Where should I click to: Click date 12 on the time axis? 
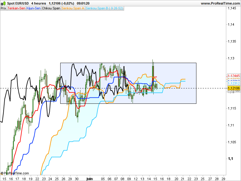coord(136,179)
